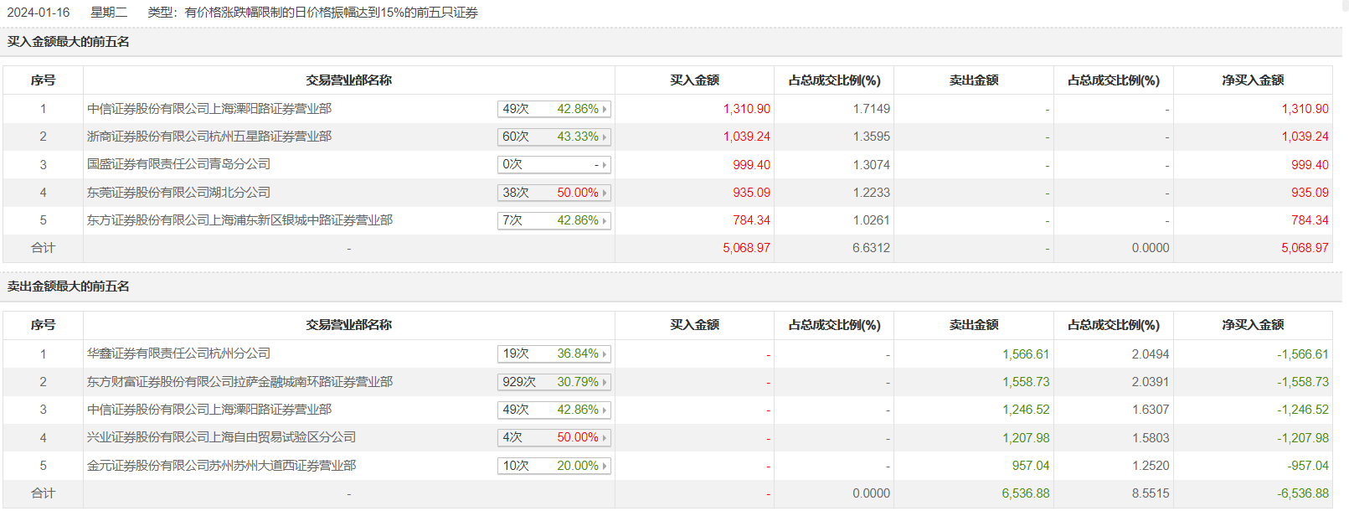Click the 买入金额最大的前五名 section header

tap(69, 42)
